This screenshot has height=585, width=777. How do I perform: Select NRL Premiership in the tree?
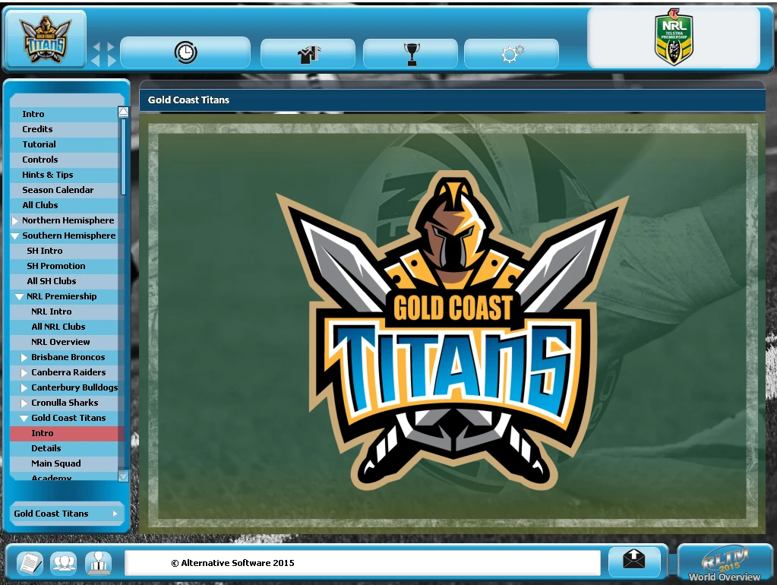pyautogui.click(x=62, y=296)
